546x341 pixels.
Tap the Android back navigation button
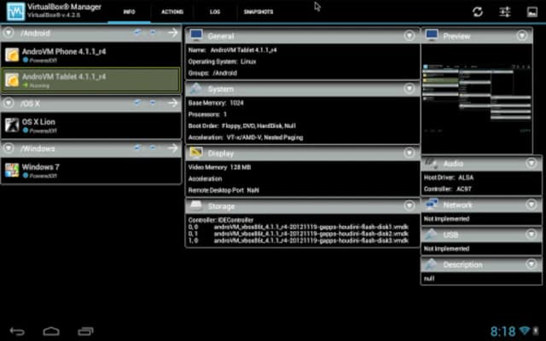coord(17,332)
